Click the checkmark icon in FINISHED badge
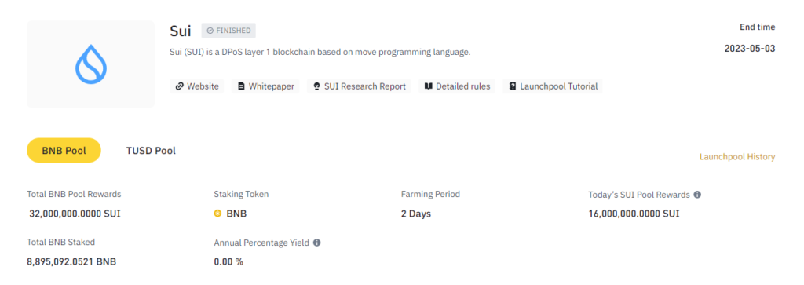This screenshot has width=804, height=285. pos(210,31)
